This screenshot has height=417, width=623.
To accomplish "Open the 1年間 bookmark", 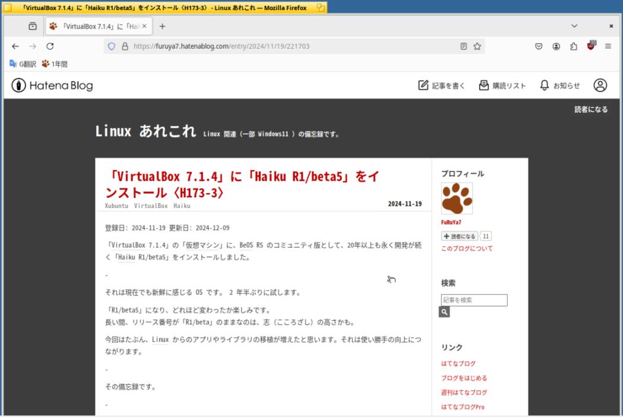I will coord(55,64).
